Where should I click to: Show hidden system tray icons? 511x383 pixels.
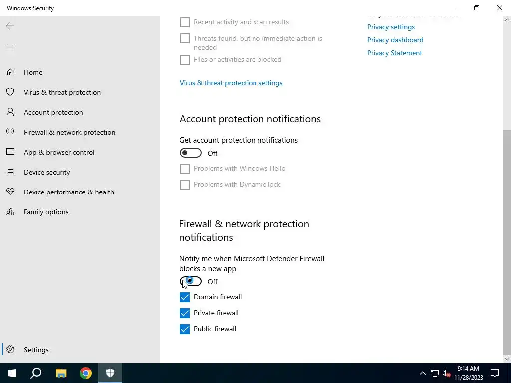point(422,373)
